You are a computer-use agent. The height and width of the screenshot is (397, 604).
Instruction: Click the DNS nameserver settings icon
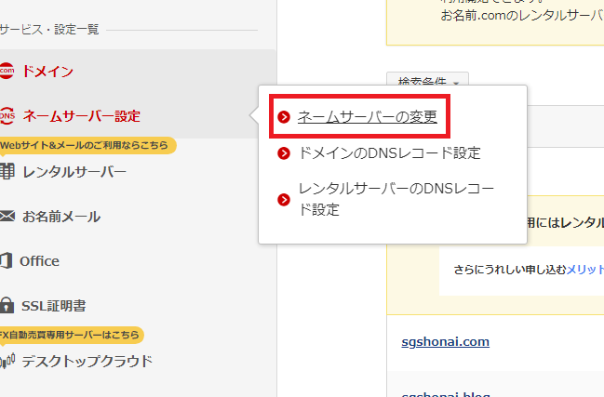coord(7,116)
